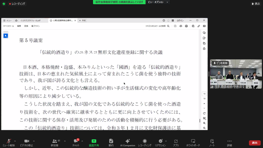Activate the select arrow tool
The width and height of the screenshot is (263, 148).
6,36
